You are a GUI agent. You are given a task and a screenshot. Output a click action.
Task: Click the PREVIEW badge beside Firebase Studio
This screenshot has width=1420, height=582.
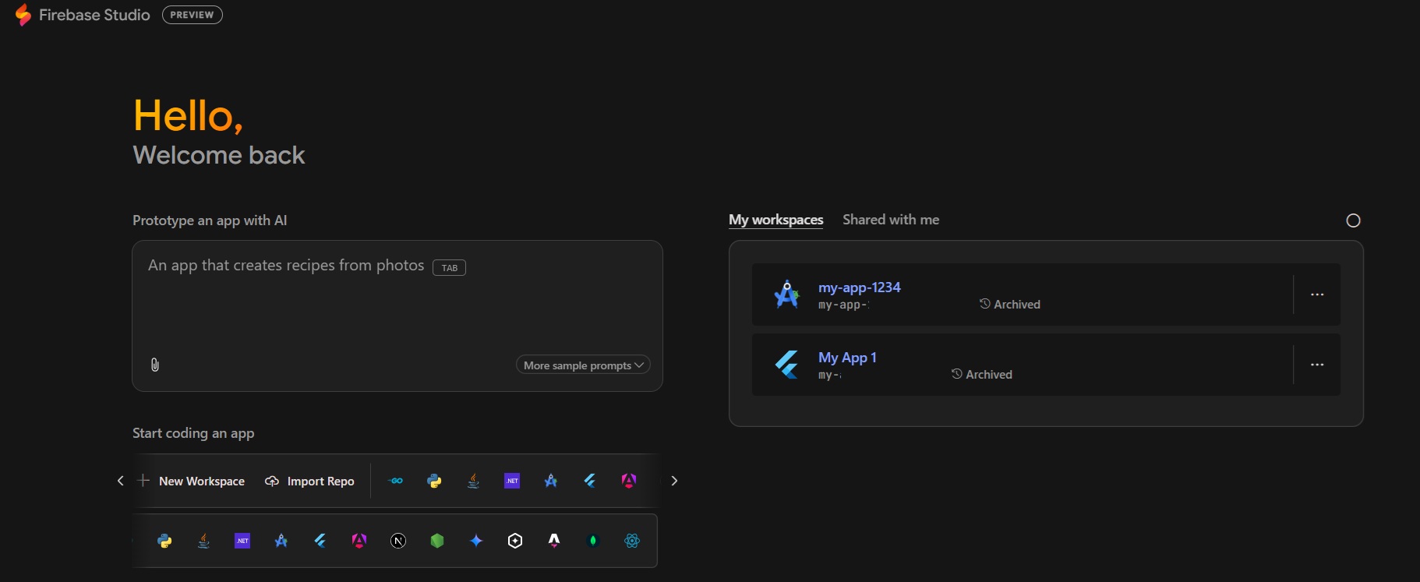[x=192, y=15]
